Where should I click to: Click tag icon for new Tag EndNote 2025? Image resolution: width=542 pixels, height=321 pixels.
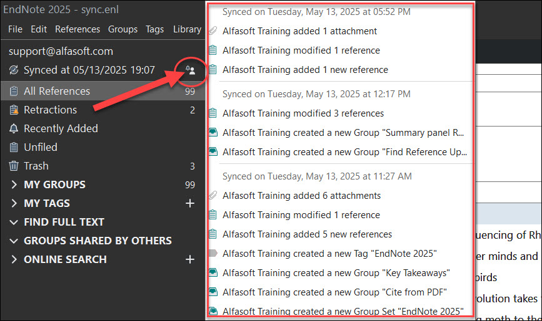tap(213, 253)
